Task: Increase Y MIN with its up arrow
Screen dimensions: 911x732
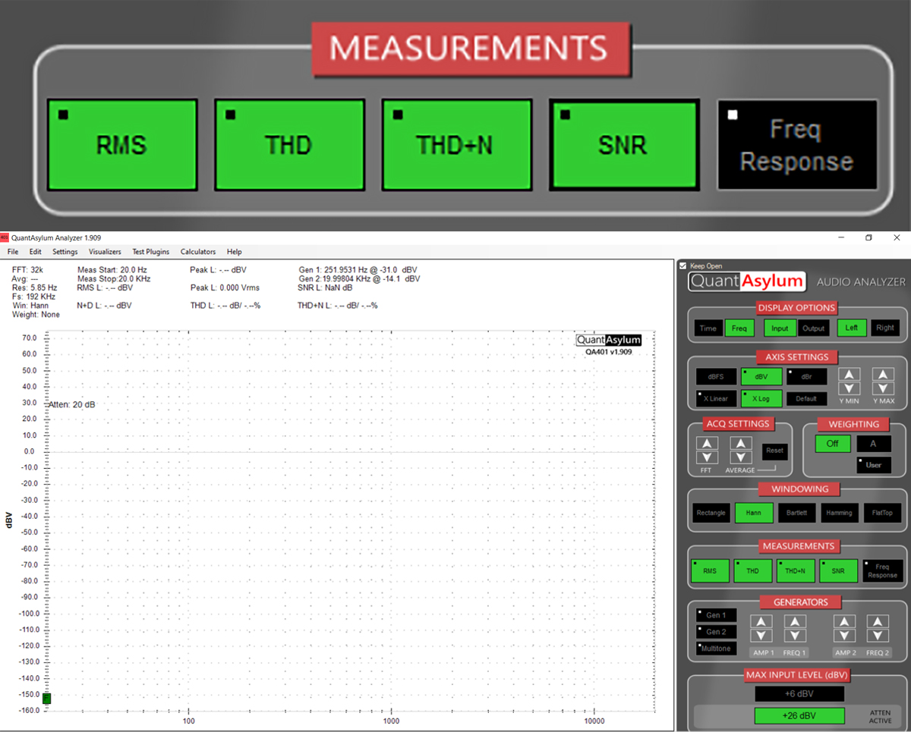Action: pyautogui.click(x=849, y=375)
